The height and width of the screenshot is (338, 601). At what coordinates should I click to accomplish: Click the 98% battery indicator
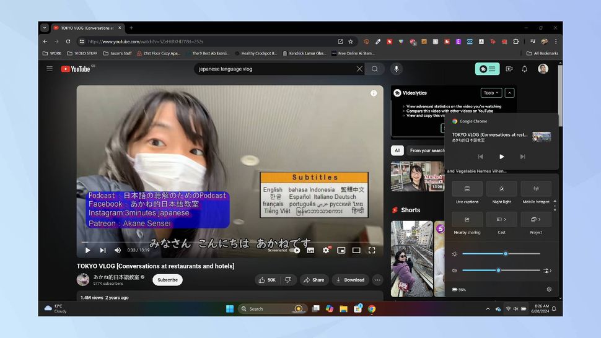[458, 290]
